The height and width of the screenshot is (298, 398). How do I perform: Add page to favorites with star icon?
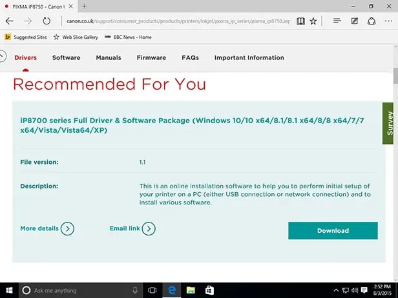(x=313, y=21)
